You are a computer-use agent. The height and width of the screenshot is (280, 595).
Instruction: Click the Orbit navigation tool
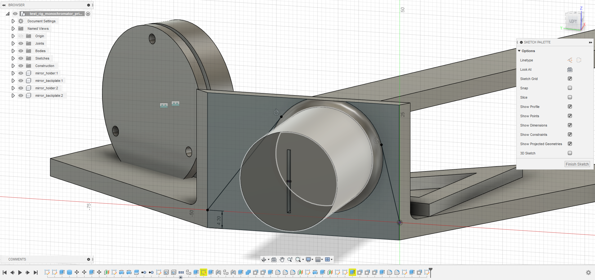point(263,260)
